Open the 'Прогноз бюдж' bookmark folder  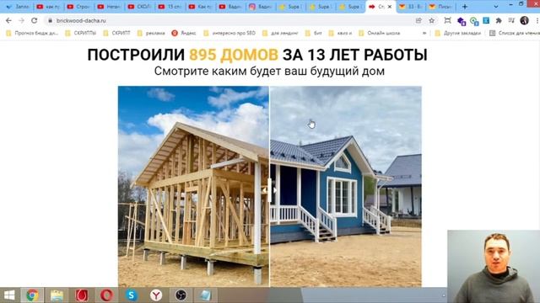(x=32, y=33)
